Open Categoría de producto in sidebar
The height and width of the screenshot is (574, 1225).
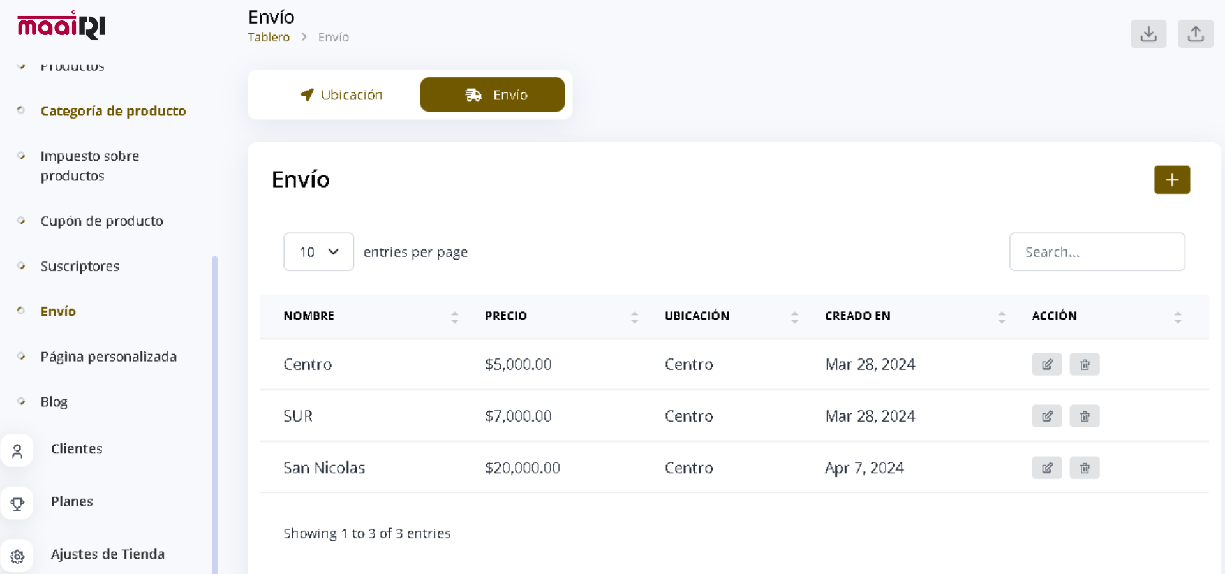point(114,111)
